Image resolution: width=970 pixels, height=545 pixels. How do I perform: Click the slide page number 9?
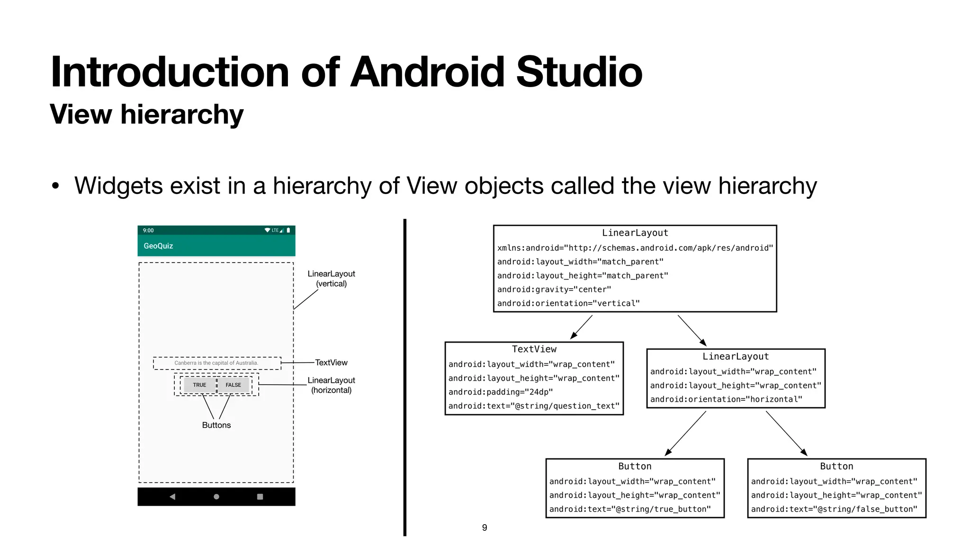[485, 527]
